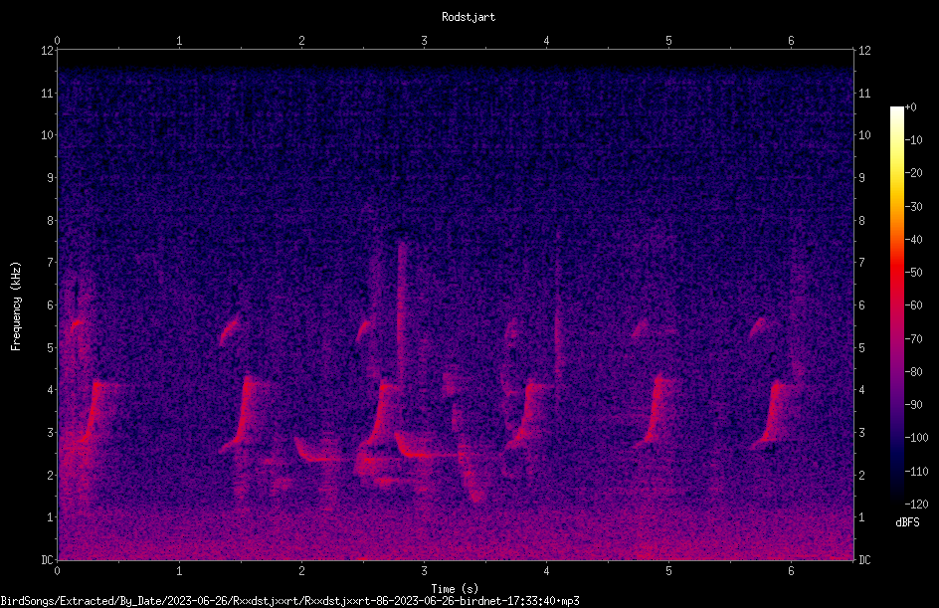Screen dimensions: 939x608
Task: Click the 6 kHz label on right axis
Action: pyautogui.click(x=861, y=304)
